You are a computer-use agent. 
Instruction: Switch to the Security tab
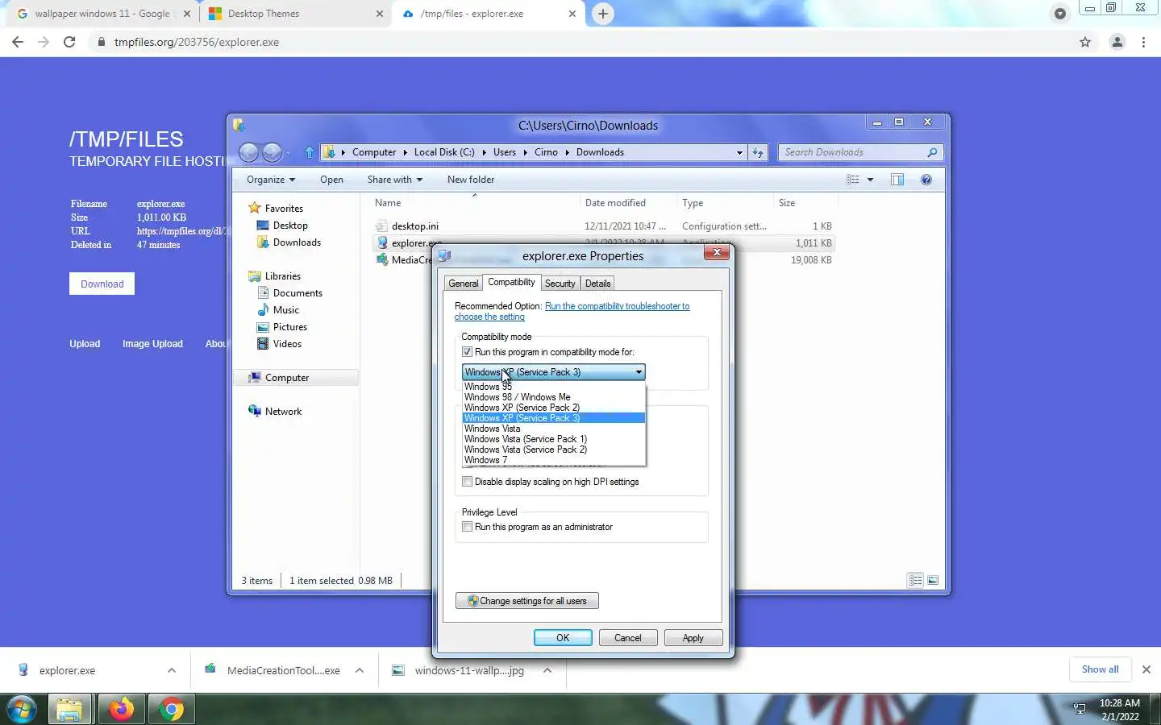point(560,284)
